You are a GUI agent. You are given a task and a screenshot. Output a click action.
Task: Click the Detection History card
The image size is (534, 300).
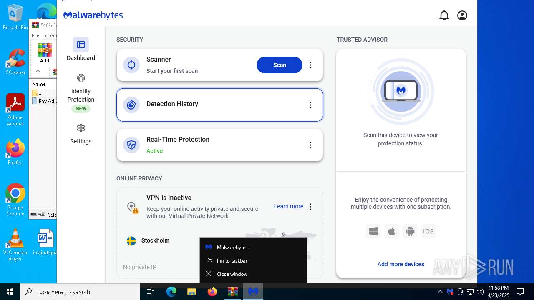(220, 105)
